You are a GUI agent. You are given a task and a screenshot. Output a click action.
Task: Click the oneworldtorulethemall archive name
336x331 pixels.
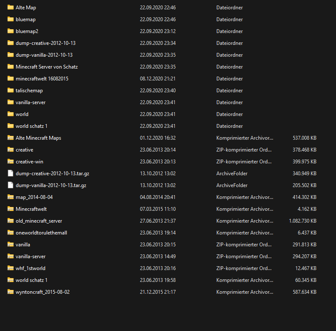coord(41,233)
